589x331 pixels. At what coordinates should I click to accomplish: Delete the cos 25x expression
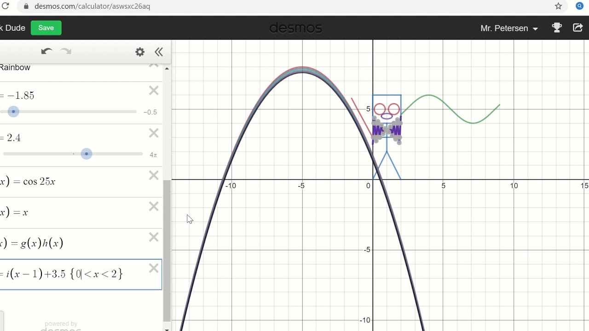click(154, 176)
